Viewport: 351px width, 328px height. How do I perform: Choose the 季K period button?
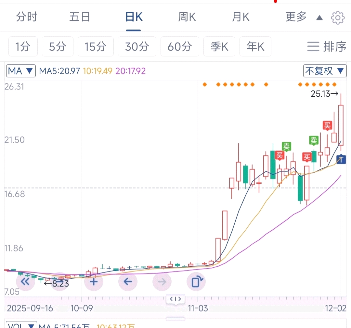point(219,46)
